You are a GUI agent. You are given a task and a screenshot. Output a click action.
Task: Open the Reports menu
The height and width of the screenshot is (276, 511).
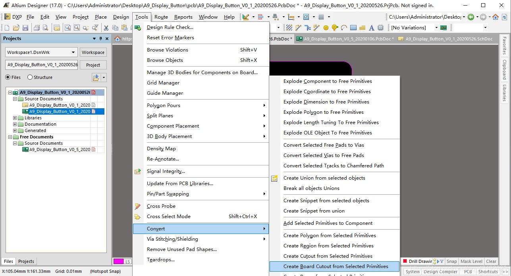point(183,17)
